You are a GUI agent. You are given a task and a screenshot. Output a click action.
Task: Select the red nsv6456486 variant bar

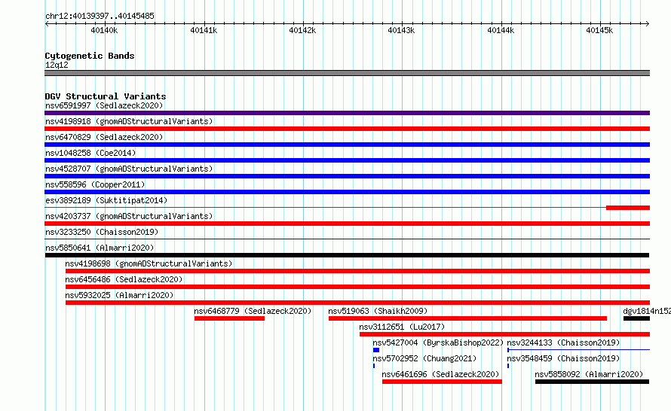(358, 287)
